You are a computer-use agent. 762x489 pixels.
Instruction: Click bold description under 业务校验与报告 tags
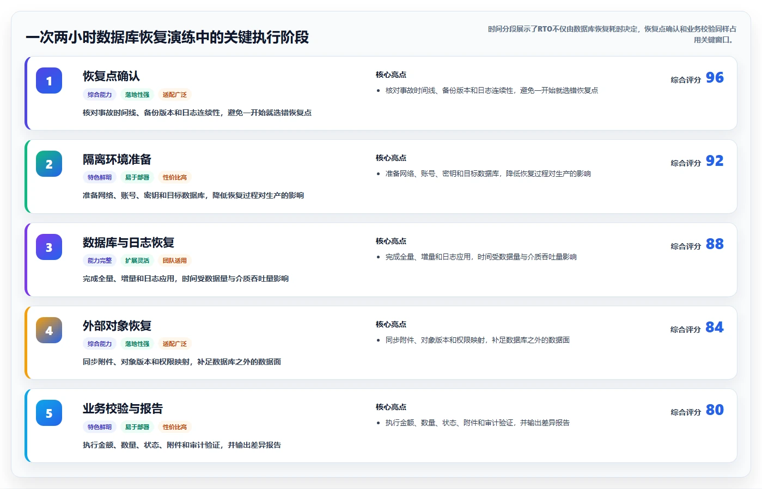pyautogui.click(x=182, y=445)
